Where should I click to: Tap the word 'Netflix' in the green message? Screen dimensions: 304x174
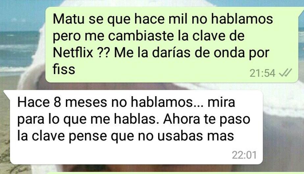pos(73,53)
